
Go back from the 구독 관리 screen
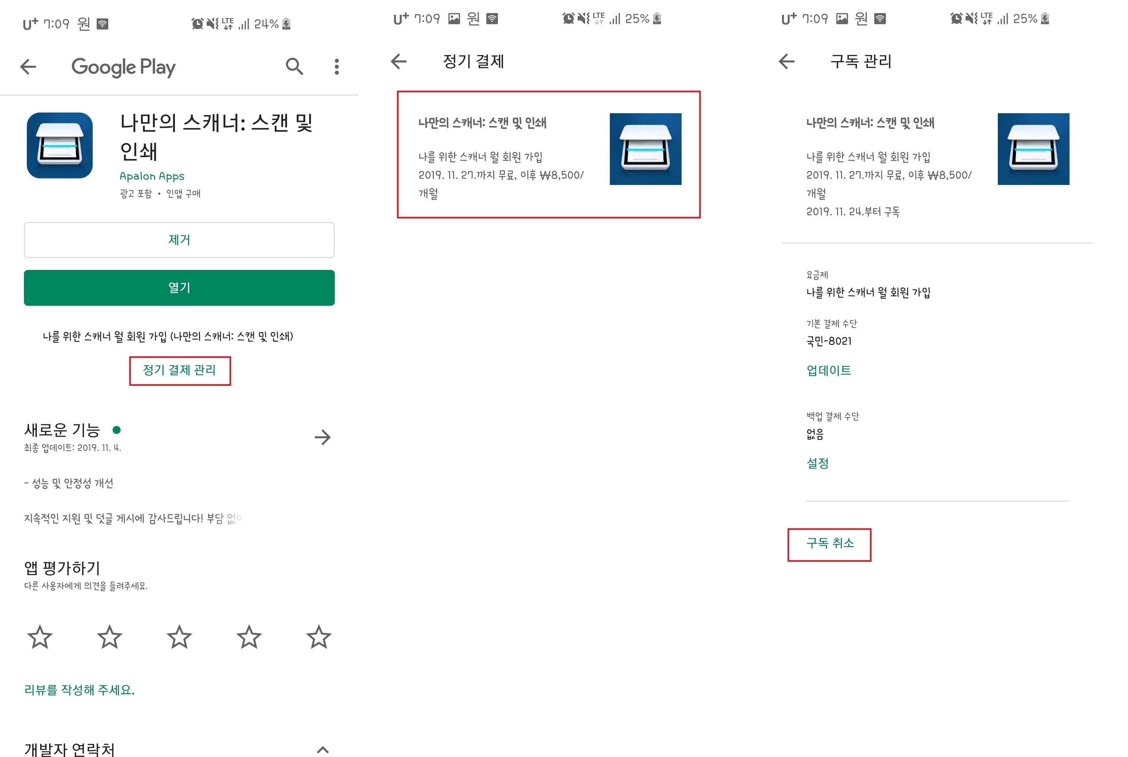click(787, 61)
